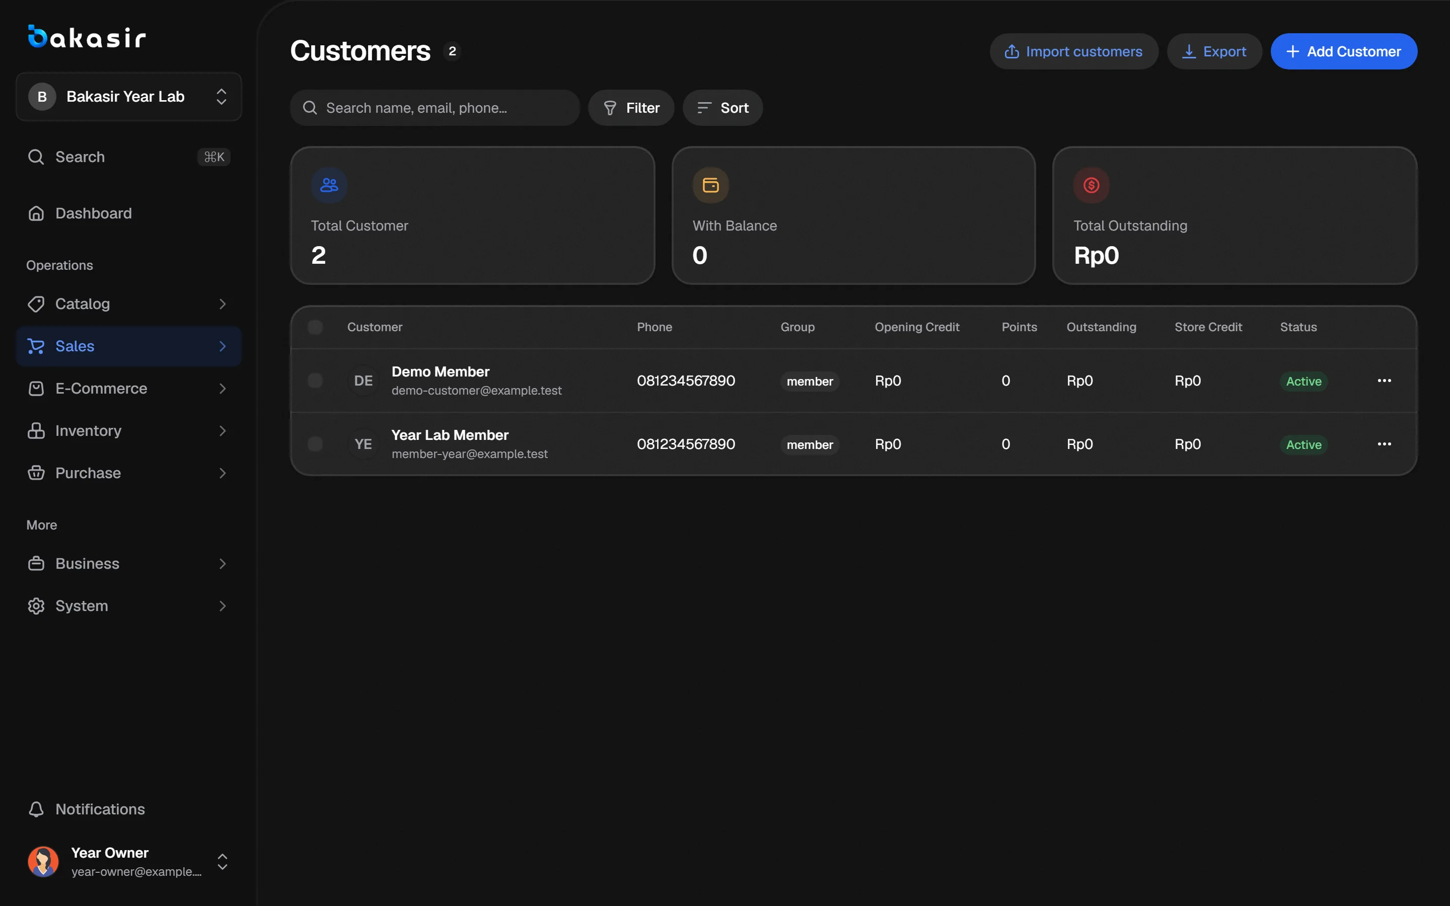Viewport: 1450px width, 906px height.
Task: Click the bakasir logo
Action: (87, 37)
